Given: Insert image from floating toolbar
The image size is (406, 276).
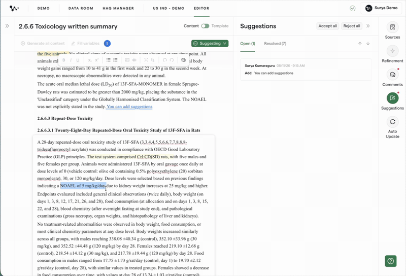Looking at the screenshot, I should click(127, 60).
